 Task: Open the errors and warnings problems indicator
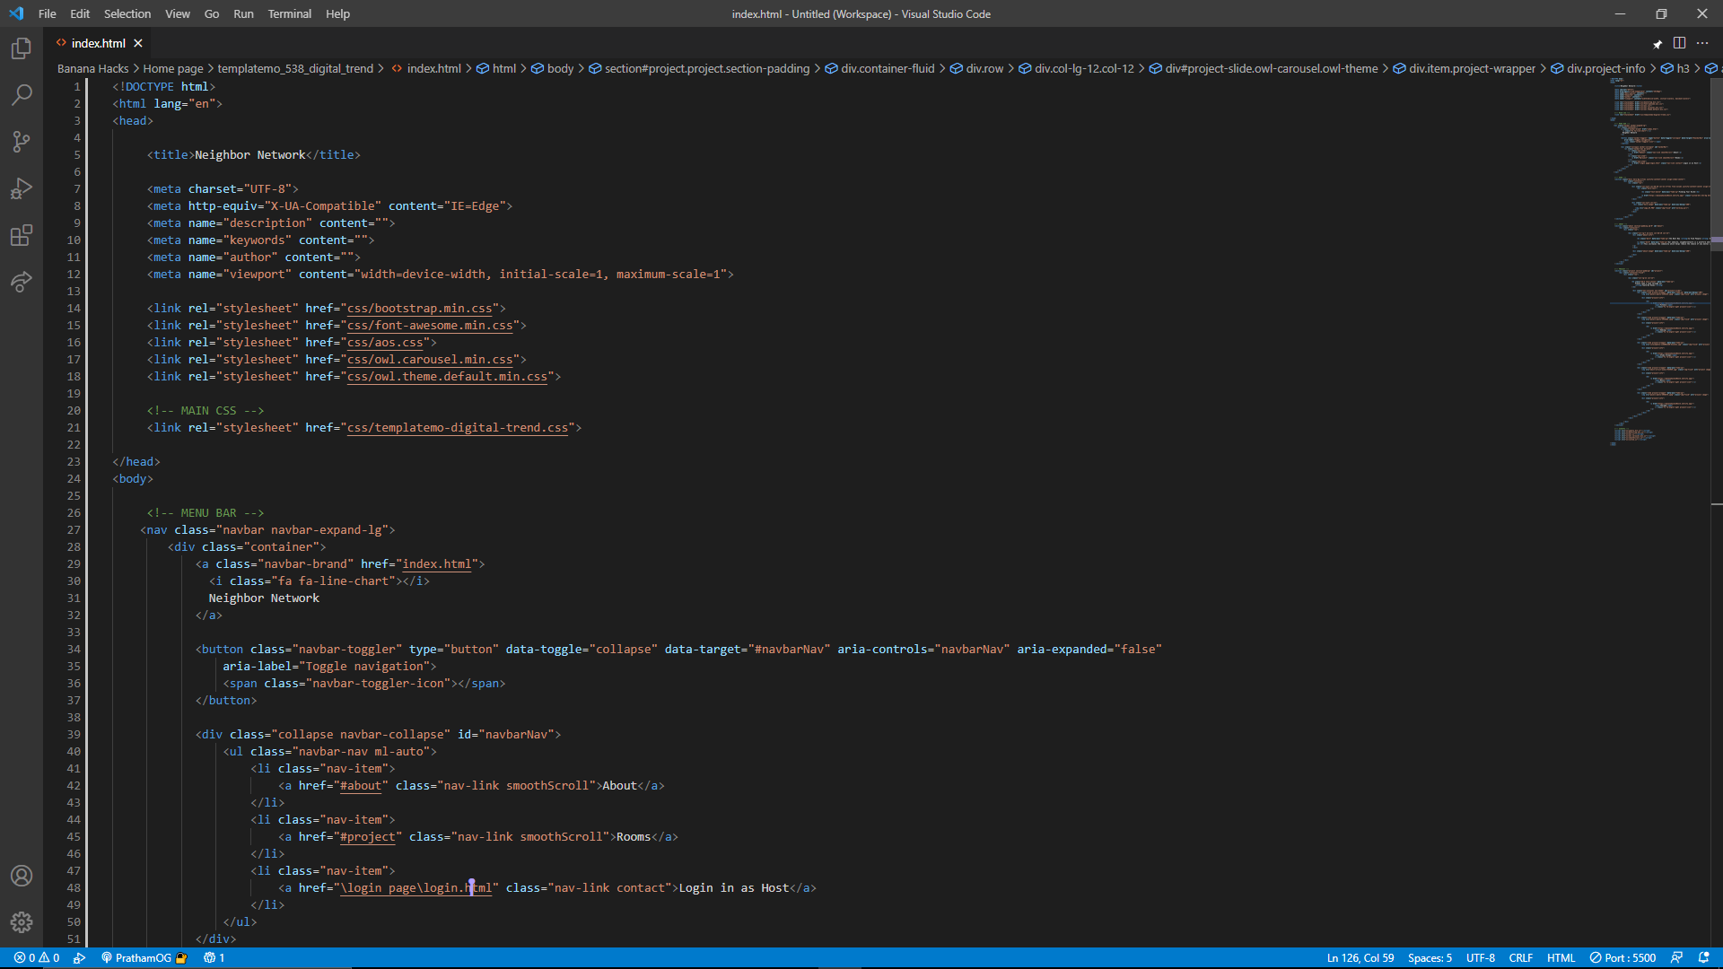[37, 957]
